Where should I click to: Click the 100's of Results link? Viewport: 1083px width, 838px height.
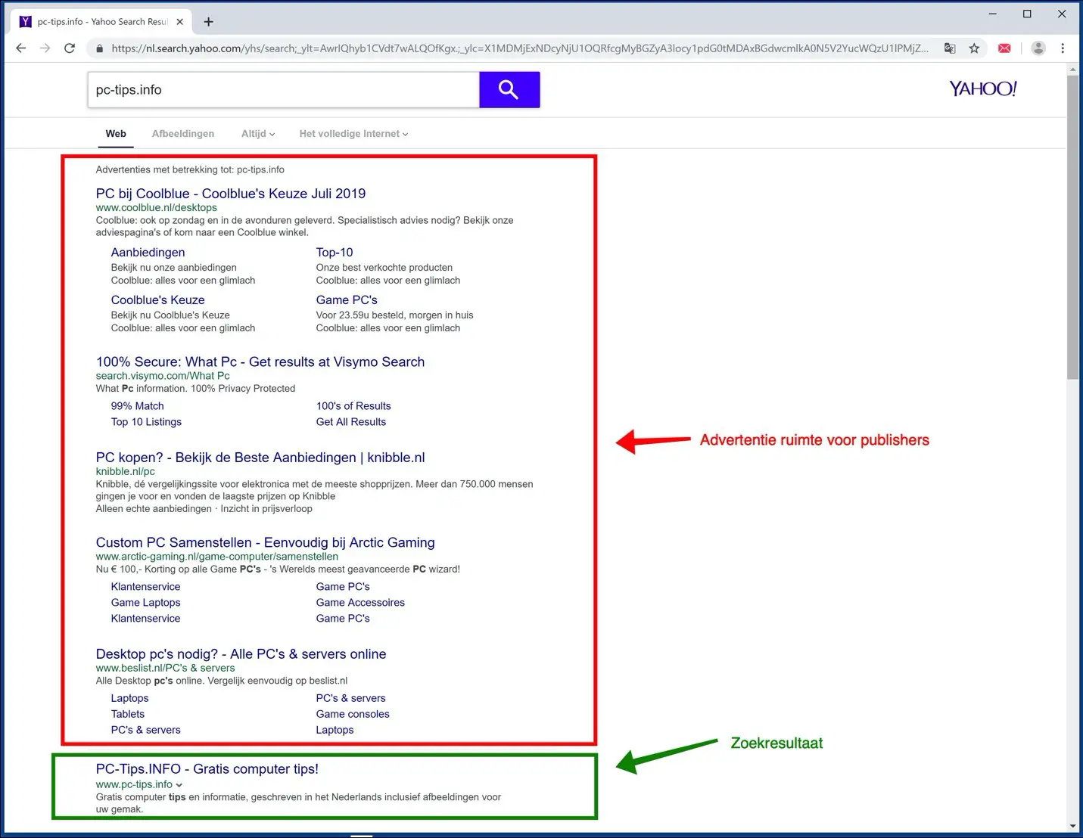[x=353, y=406]
